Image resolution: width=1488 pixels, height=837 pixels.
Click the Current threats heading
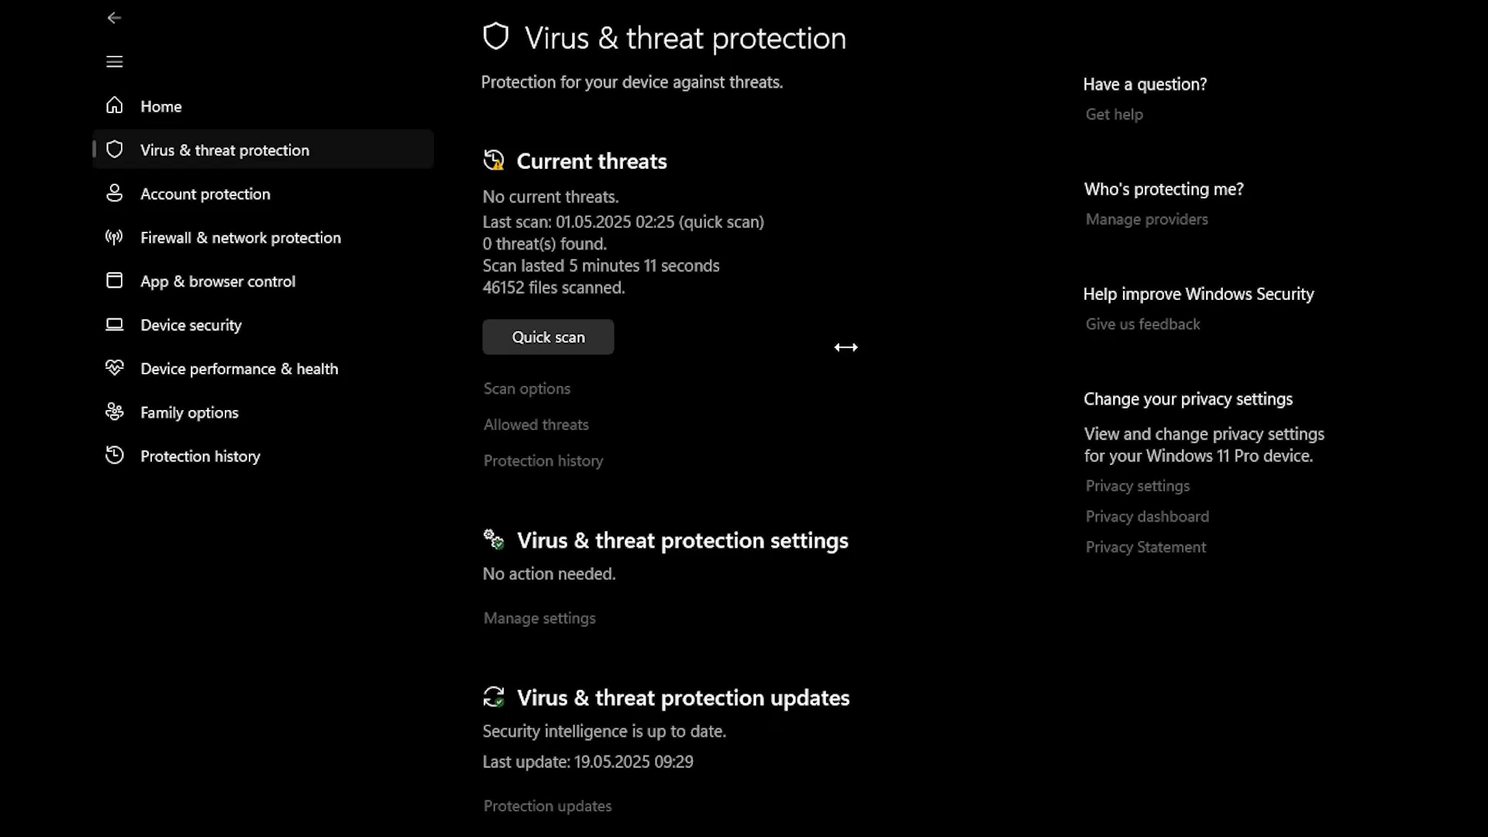point(591,161)
